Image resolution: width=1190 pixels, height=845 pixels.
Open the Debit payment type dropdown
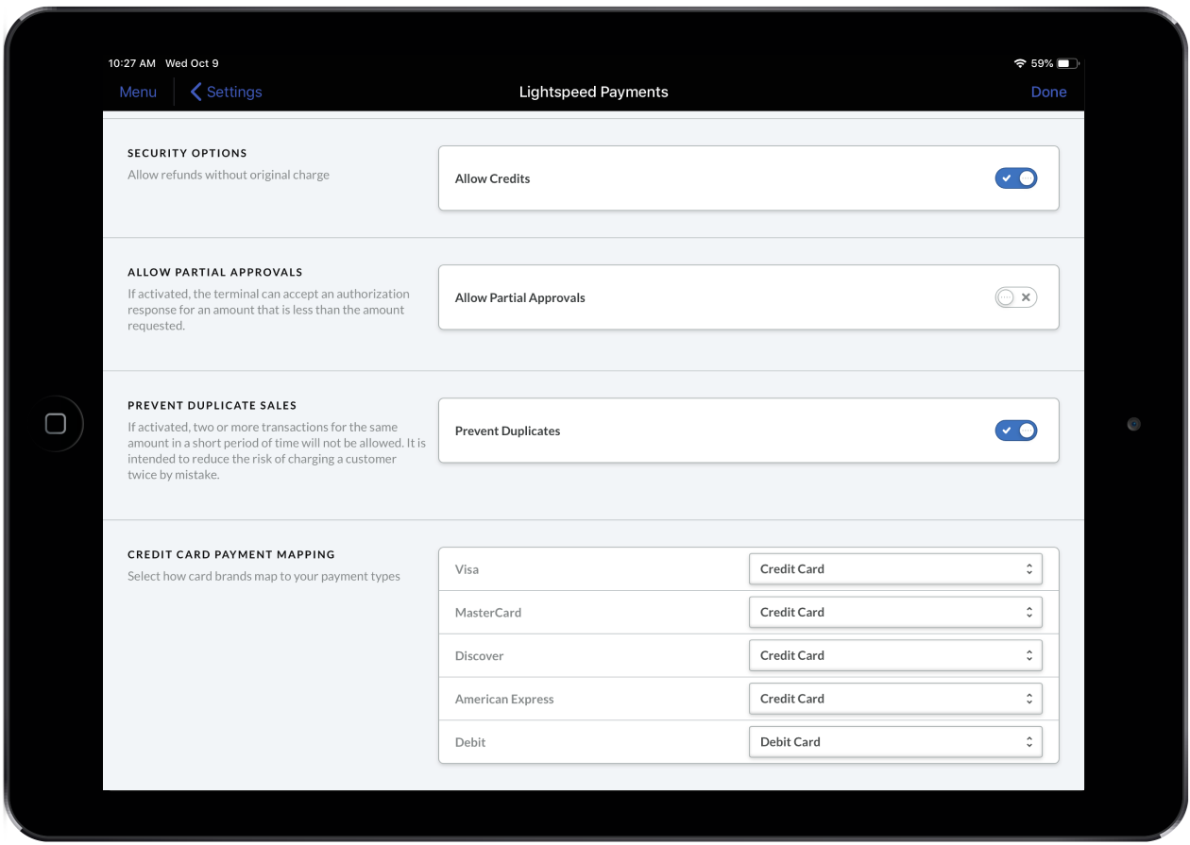point(895,742)
